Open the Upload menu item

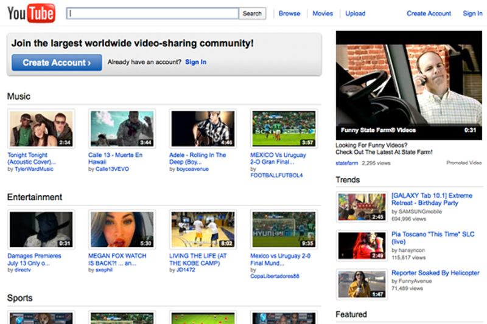(356, 13)
